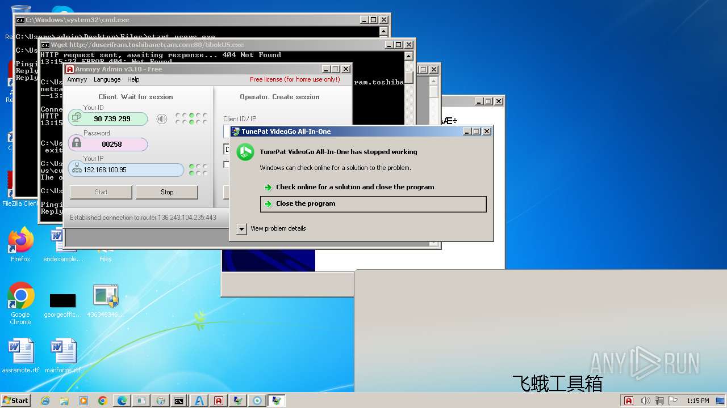Select the ID value 90 739 299
727x408 pixels.
point(112,119)
